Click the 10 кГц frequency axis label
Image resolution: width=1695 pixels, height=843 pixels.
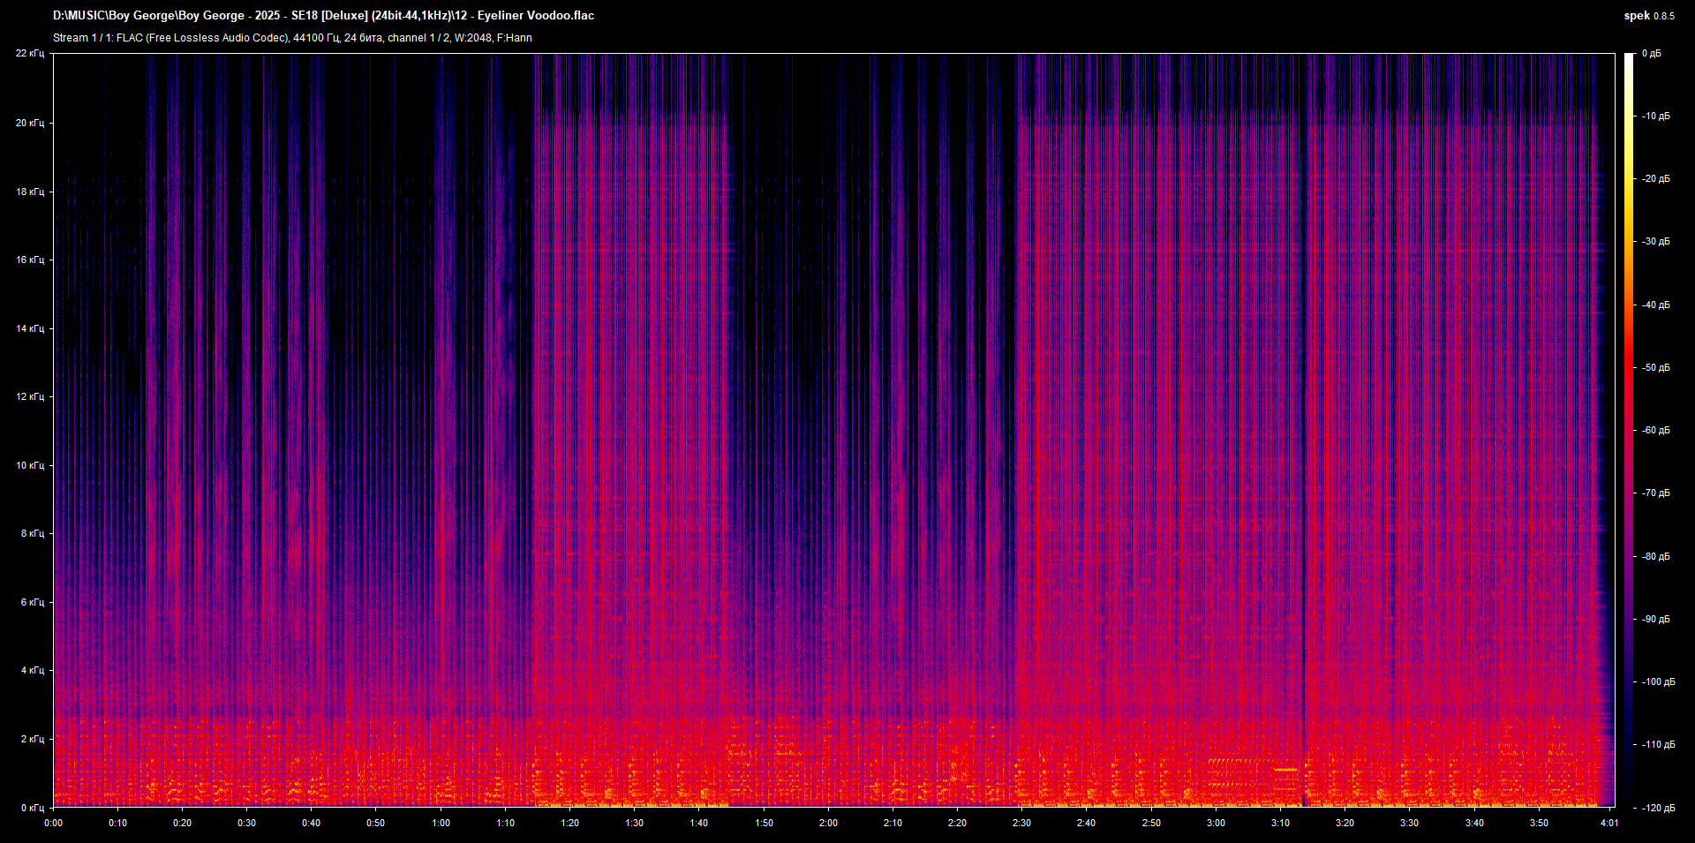[x=30, y=465]
